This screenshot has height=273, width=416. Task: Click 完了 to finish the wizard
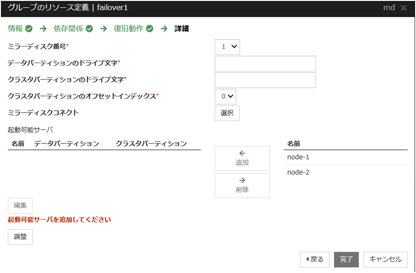346,259
